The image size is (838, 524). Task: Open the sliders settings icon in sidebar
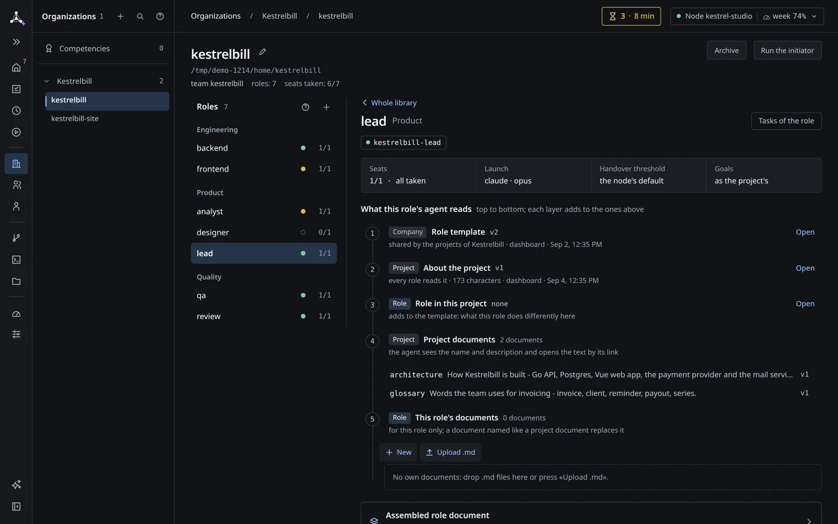(16, 334)
